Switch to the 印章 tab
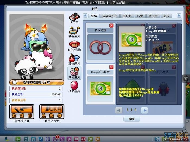 tap(140, 16)
